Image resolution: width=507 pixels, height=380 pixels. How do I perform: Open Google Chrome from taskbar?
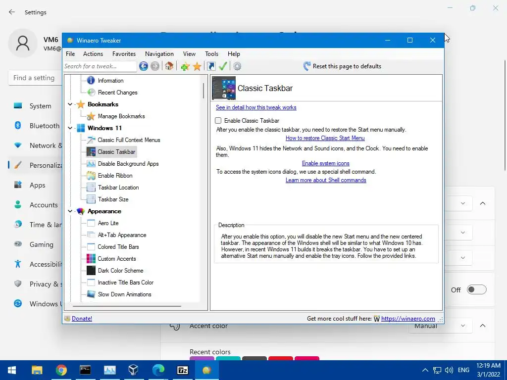[x=61, y=370]
